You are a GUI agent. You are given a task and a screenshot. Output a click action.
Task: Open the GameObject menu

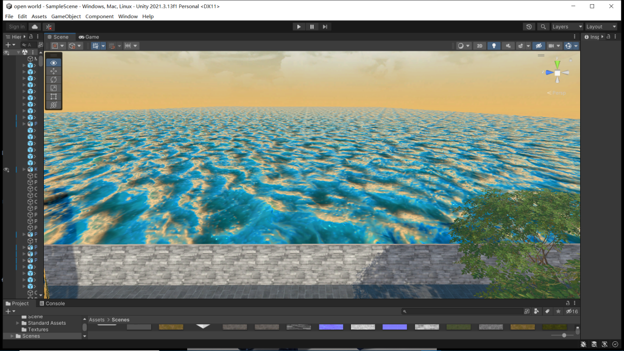click(66, 16)
